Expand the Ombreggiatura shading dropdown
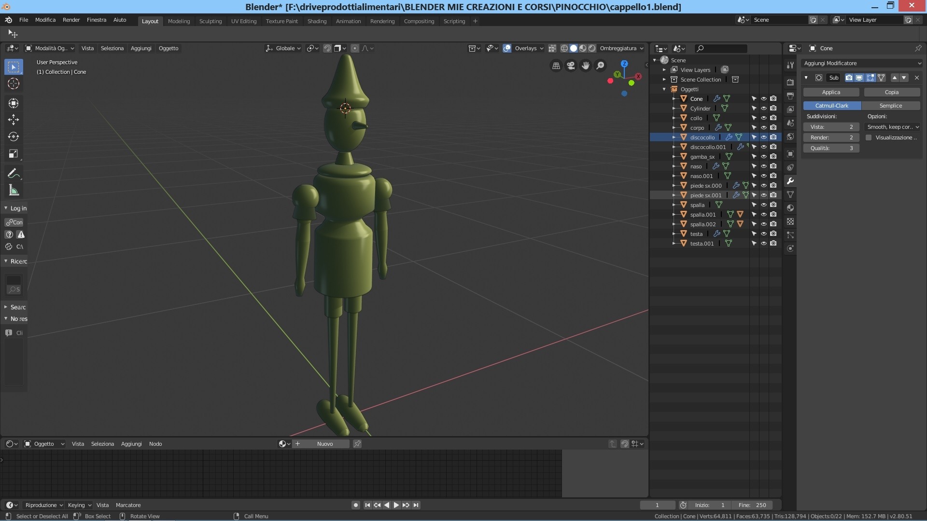927x521 pixels. (x=622, y=48)
